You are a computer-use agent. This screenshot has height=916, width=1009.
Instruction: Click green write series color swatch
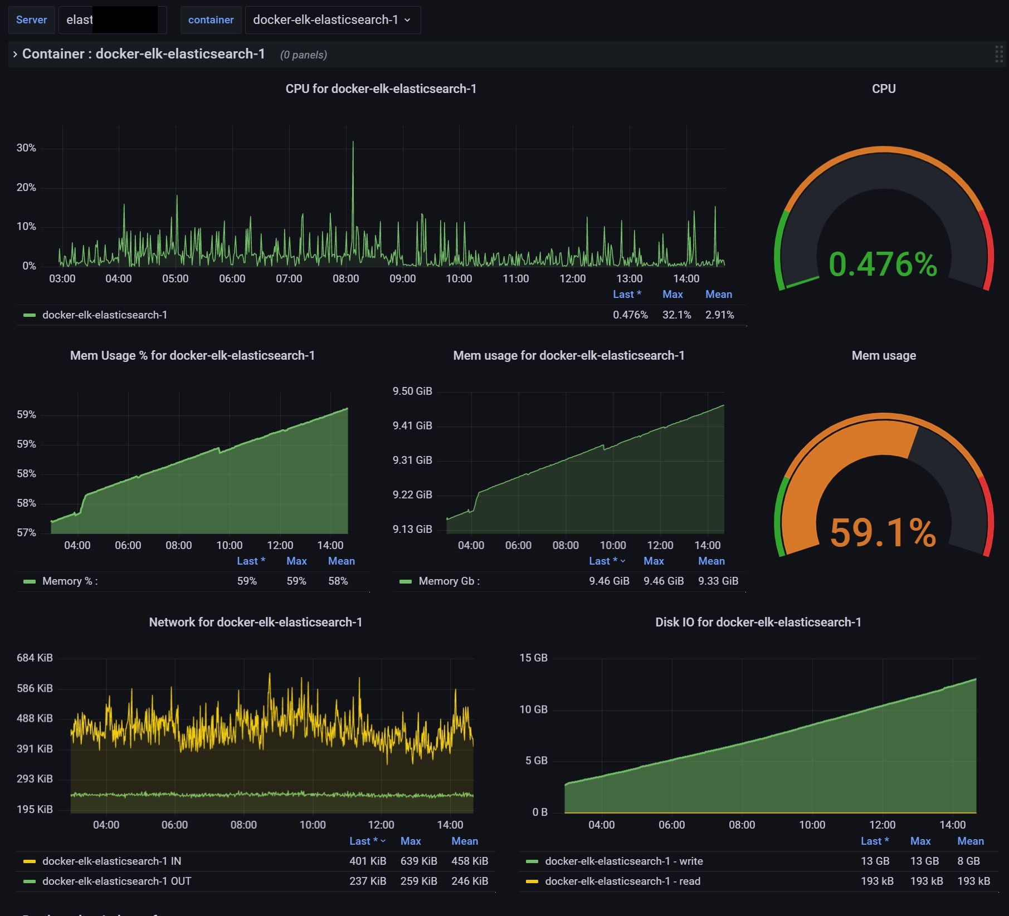pyautogui.click(x=532, y=861)
